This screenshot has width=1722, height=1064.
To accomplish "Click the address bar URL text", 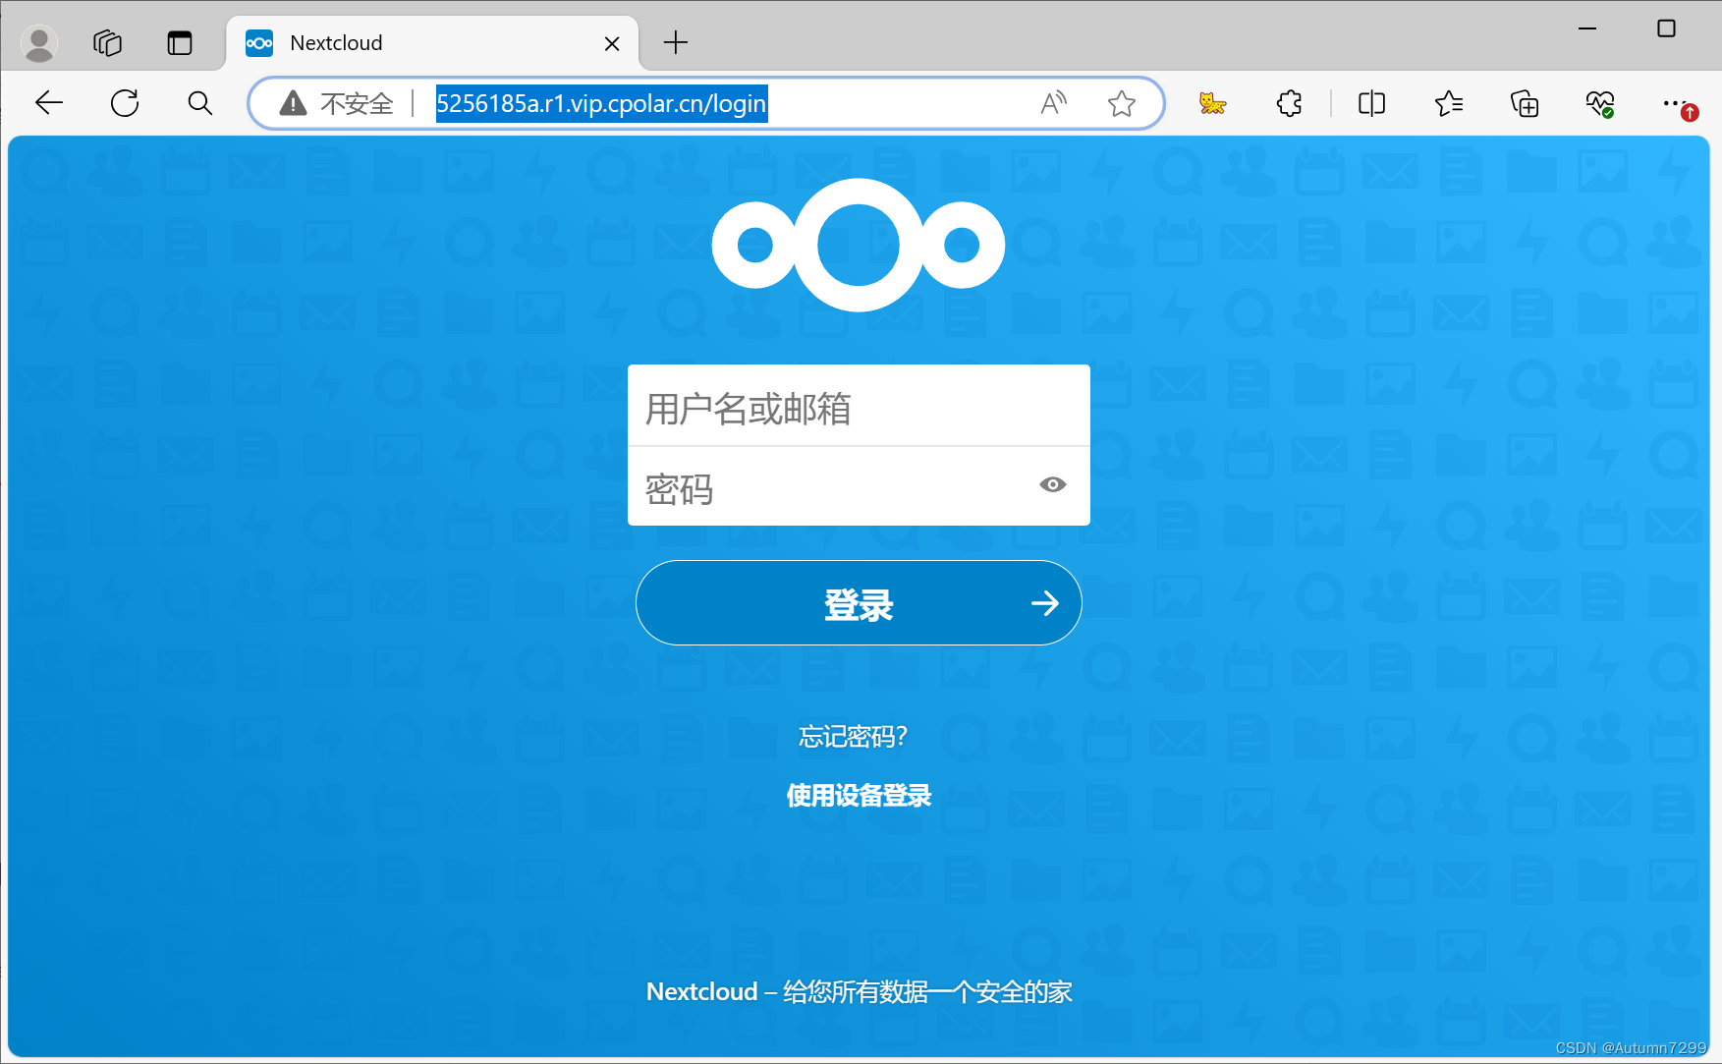I will 601,103.
